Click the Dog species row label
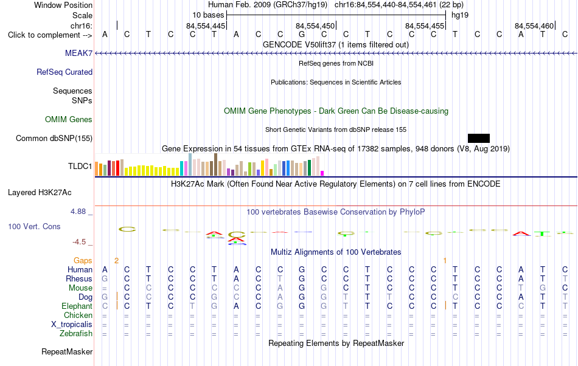Screen dimensions: 578x366 (x=86, y=297)
